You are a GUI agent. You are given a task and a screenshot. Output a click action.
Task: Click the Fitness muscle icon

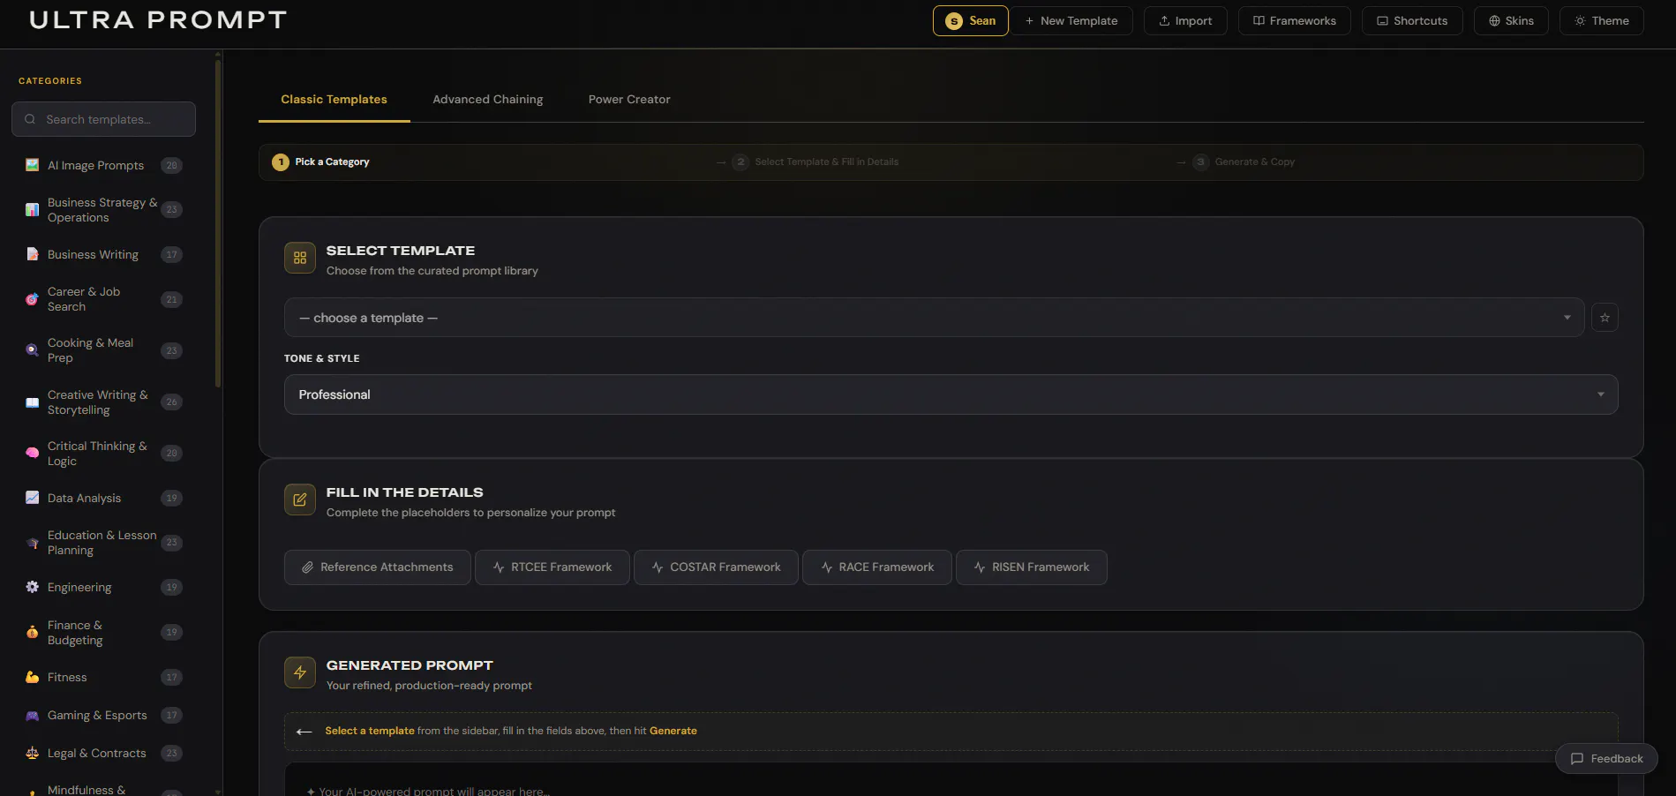(x=32, y=677)
